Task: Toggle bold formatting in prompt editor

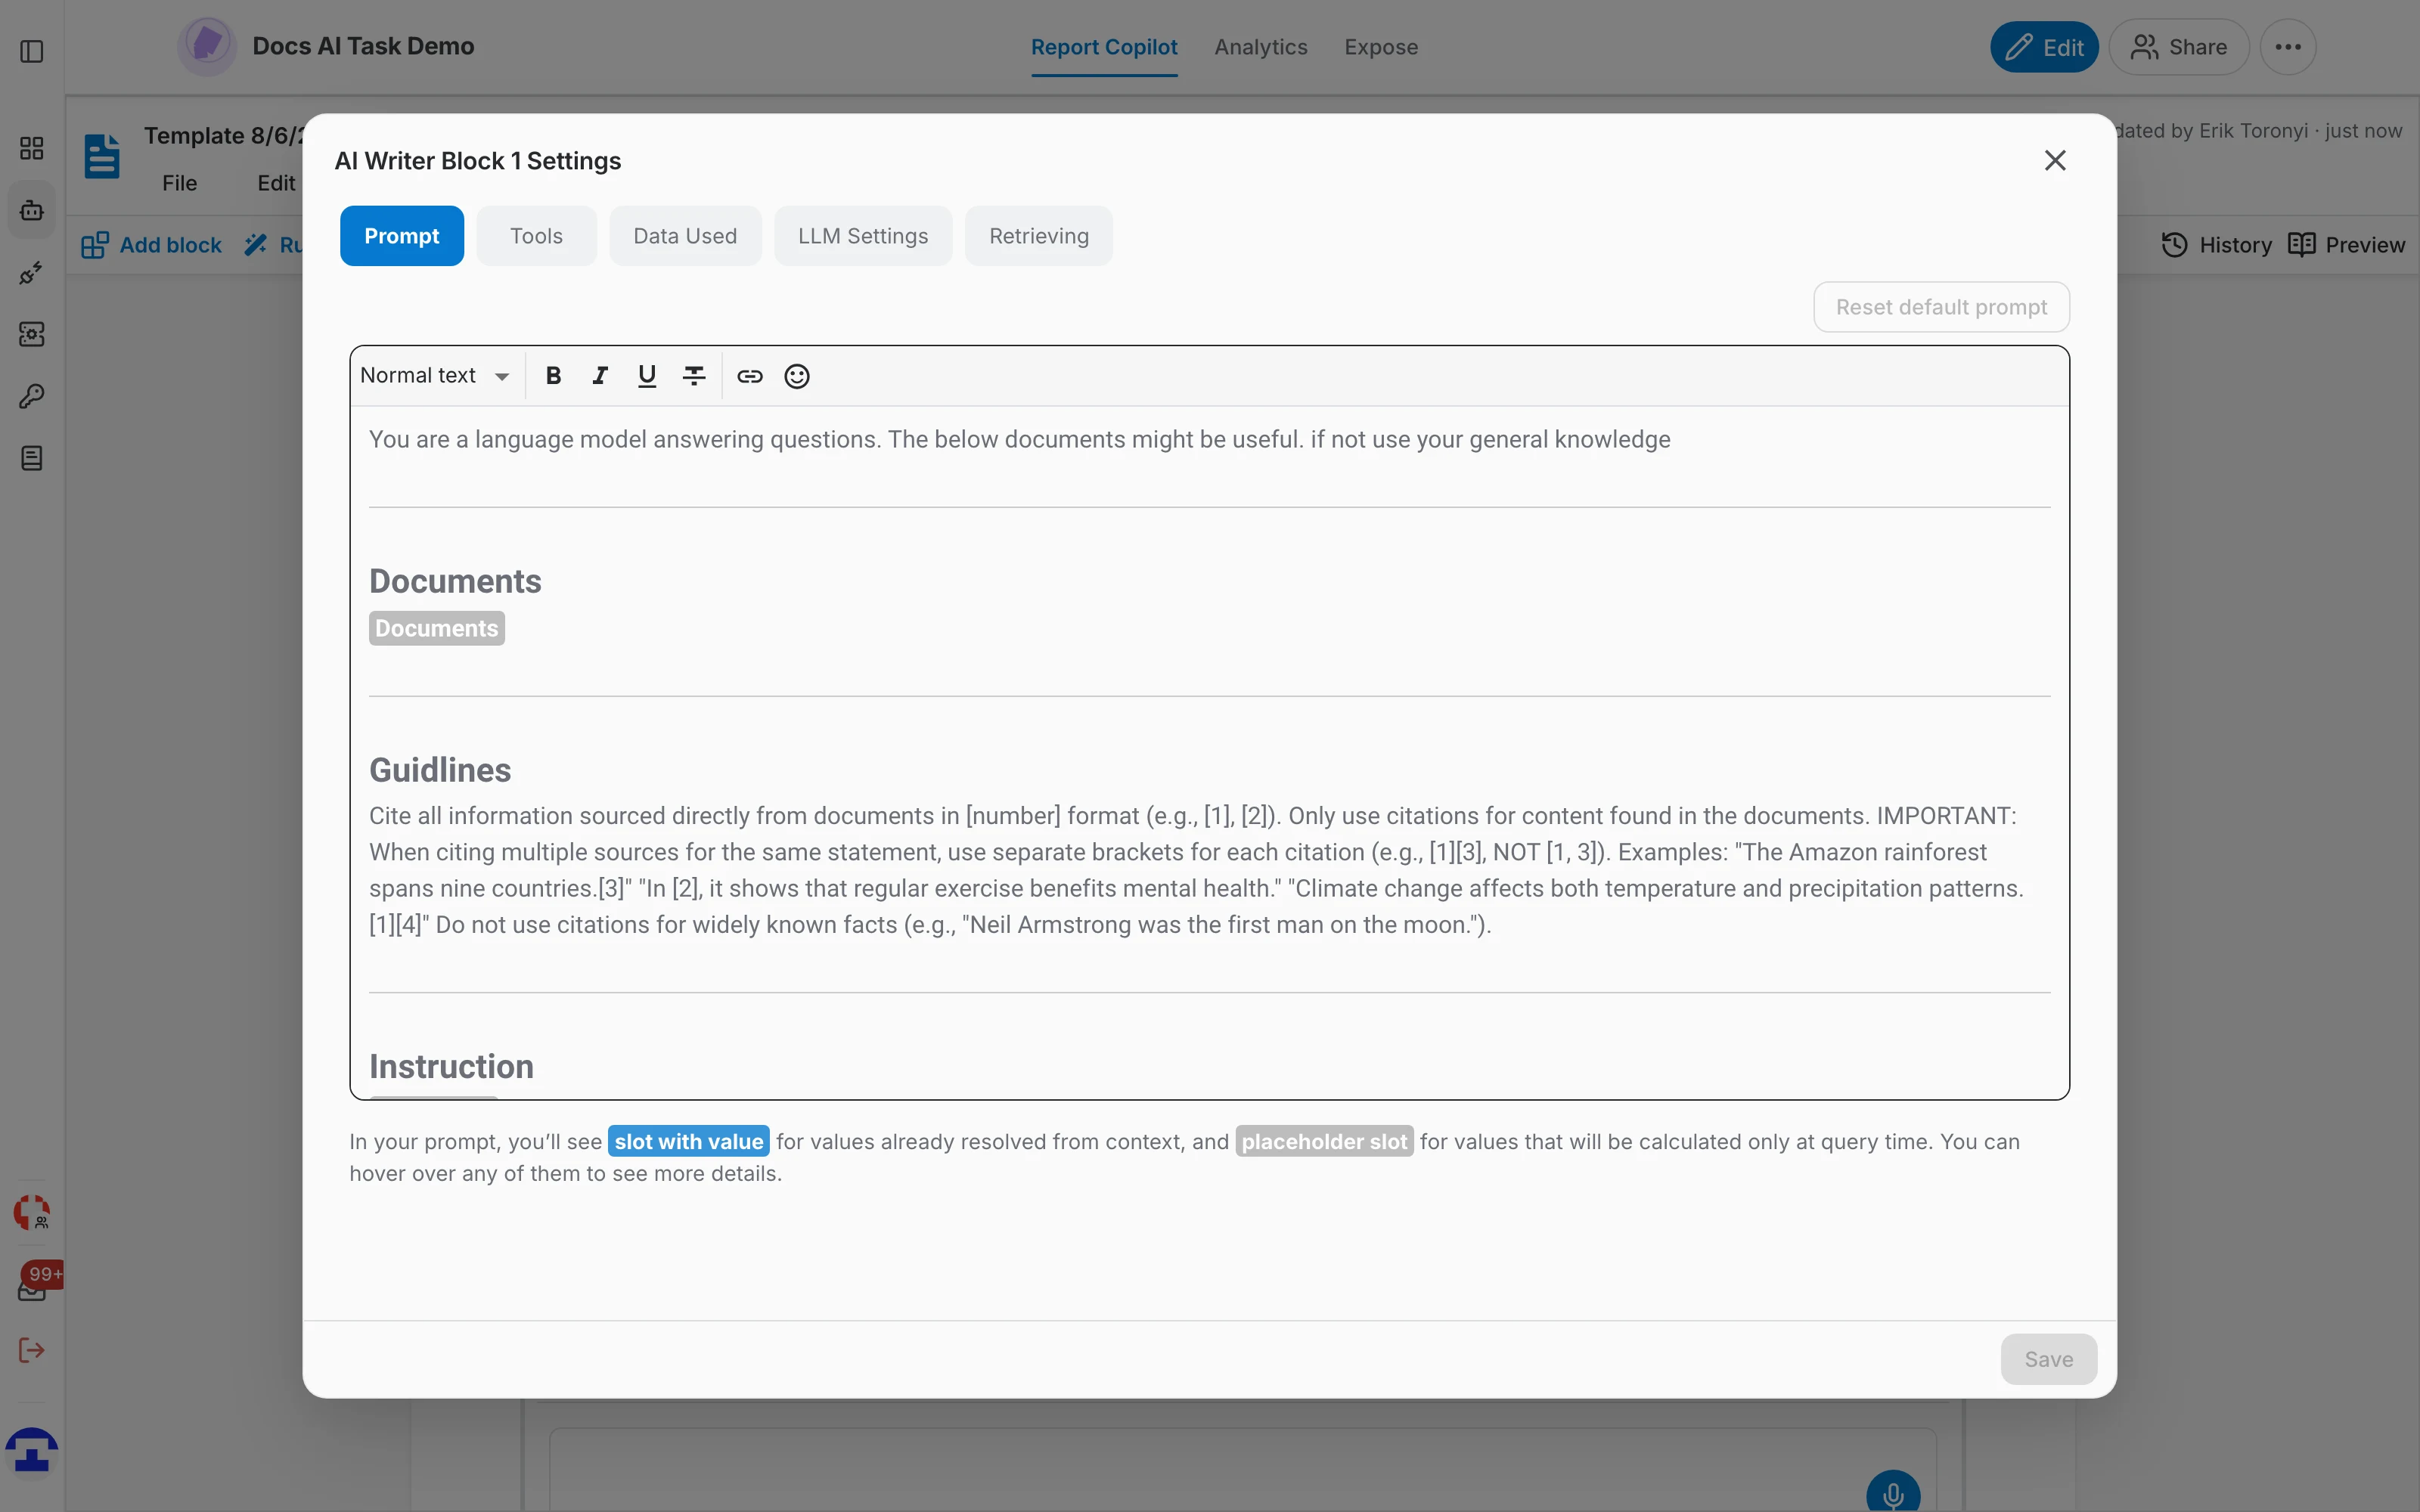Action: (553, 376)
